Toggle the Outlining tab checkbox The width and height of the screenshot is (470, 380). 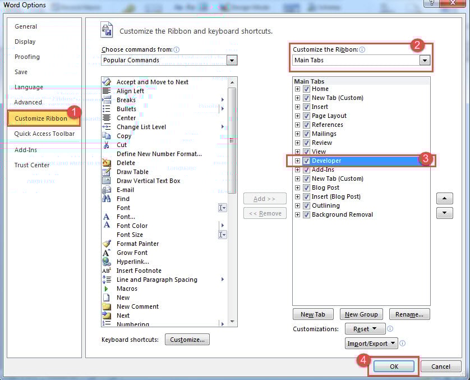click(x=306, y=205)
